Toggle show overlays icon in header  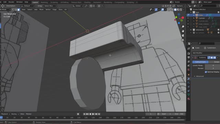[x=162, y=10]
